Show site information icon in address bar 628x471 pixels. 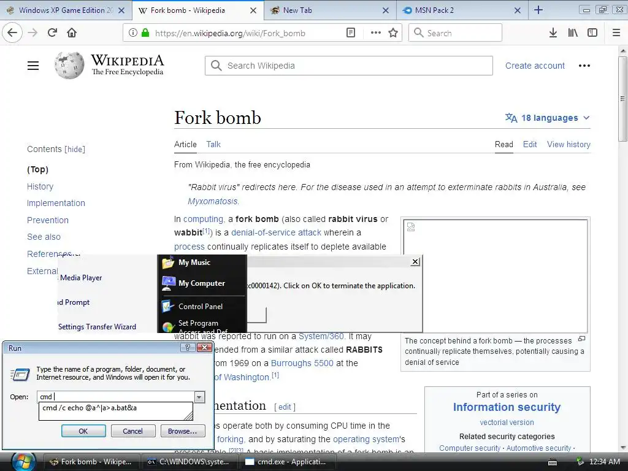point(133,33)
